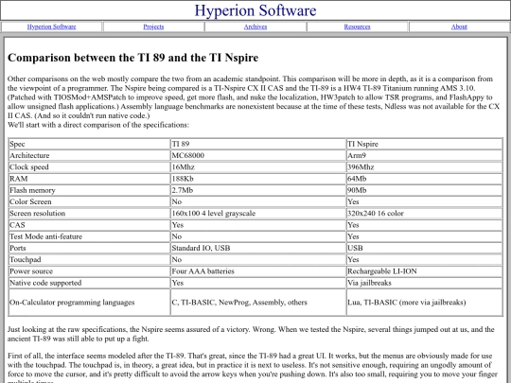Open the Archives link
Image resolution: width=511 pixels, height=383 pixels.
click(x=255, y=26)
